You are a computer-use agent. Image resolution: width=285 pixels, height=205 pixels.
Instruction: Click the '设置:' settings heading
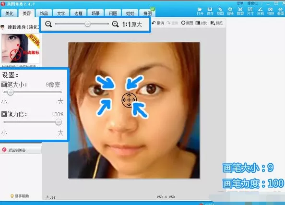click(x=10, y=75)
